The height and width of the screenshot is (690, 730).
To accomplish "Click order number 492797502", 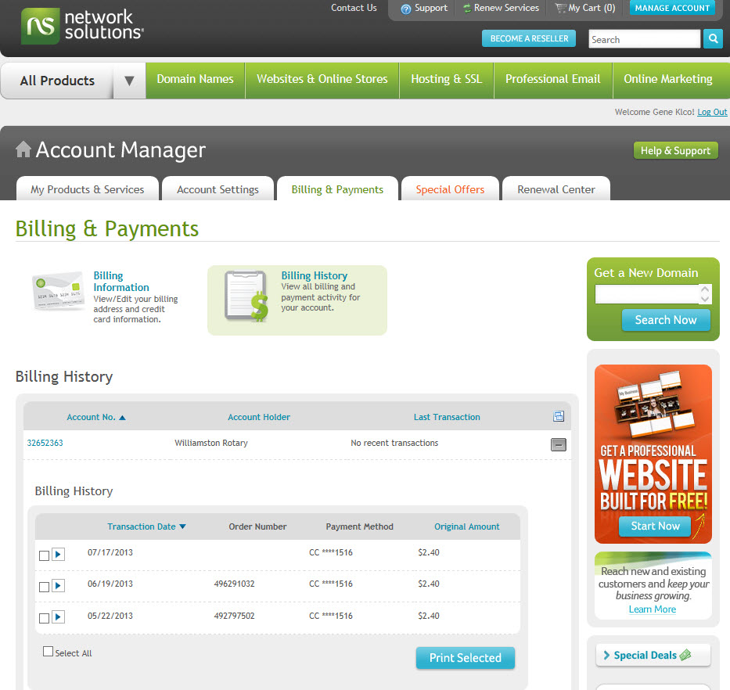I will click(x=234, y=616).
